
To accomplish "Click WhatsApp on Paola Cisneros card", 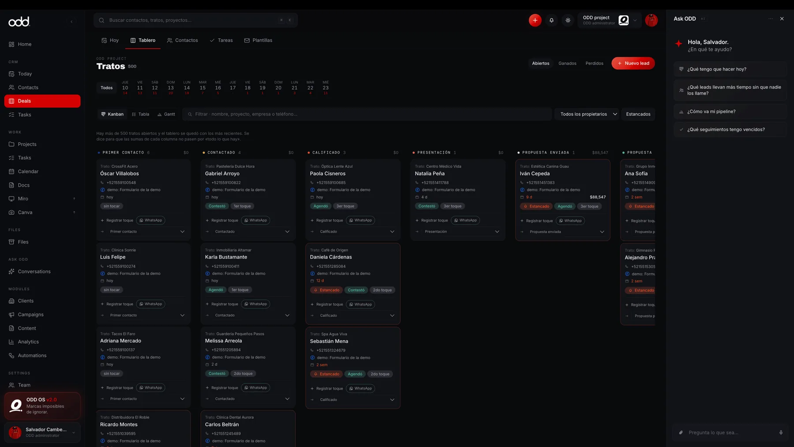I will pyautogui.click(x=360, y=220).
